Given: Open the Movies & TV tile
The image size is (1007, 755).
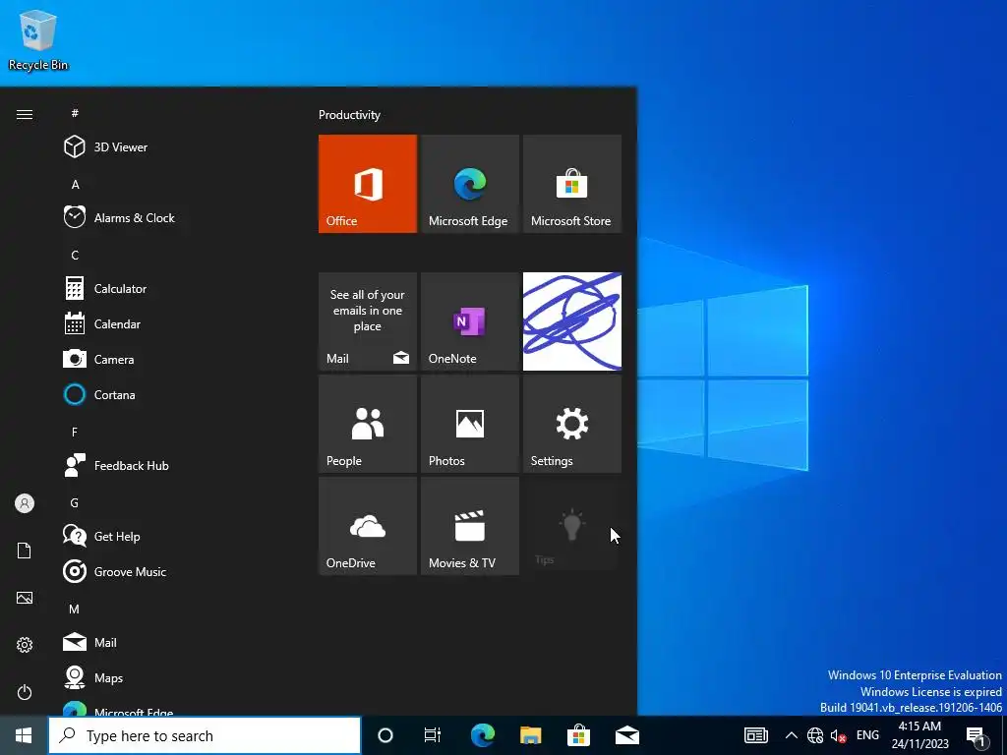Looking at the screenshot, I should pos(469,526).
